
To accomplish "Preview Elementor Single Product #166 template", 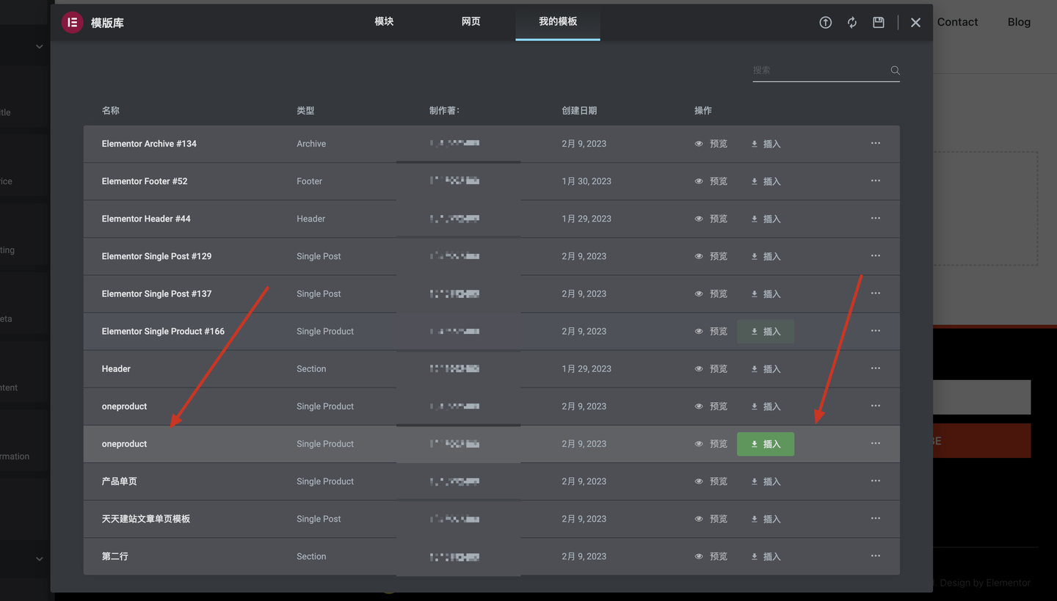I will coord(711,332).
